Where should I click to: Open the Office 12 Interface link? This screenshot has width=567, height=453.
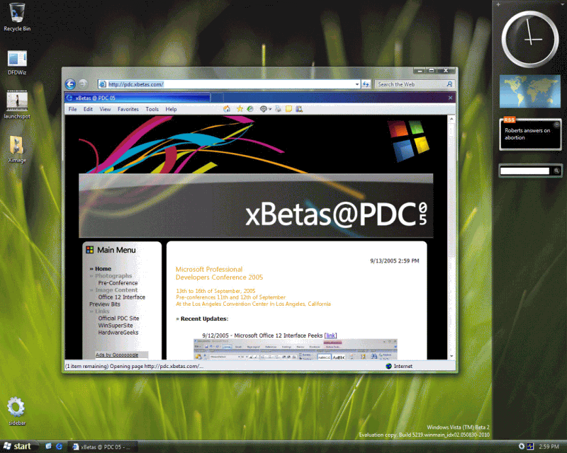point(121,297)
